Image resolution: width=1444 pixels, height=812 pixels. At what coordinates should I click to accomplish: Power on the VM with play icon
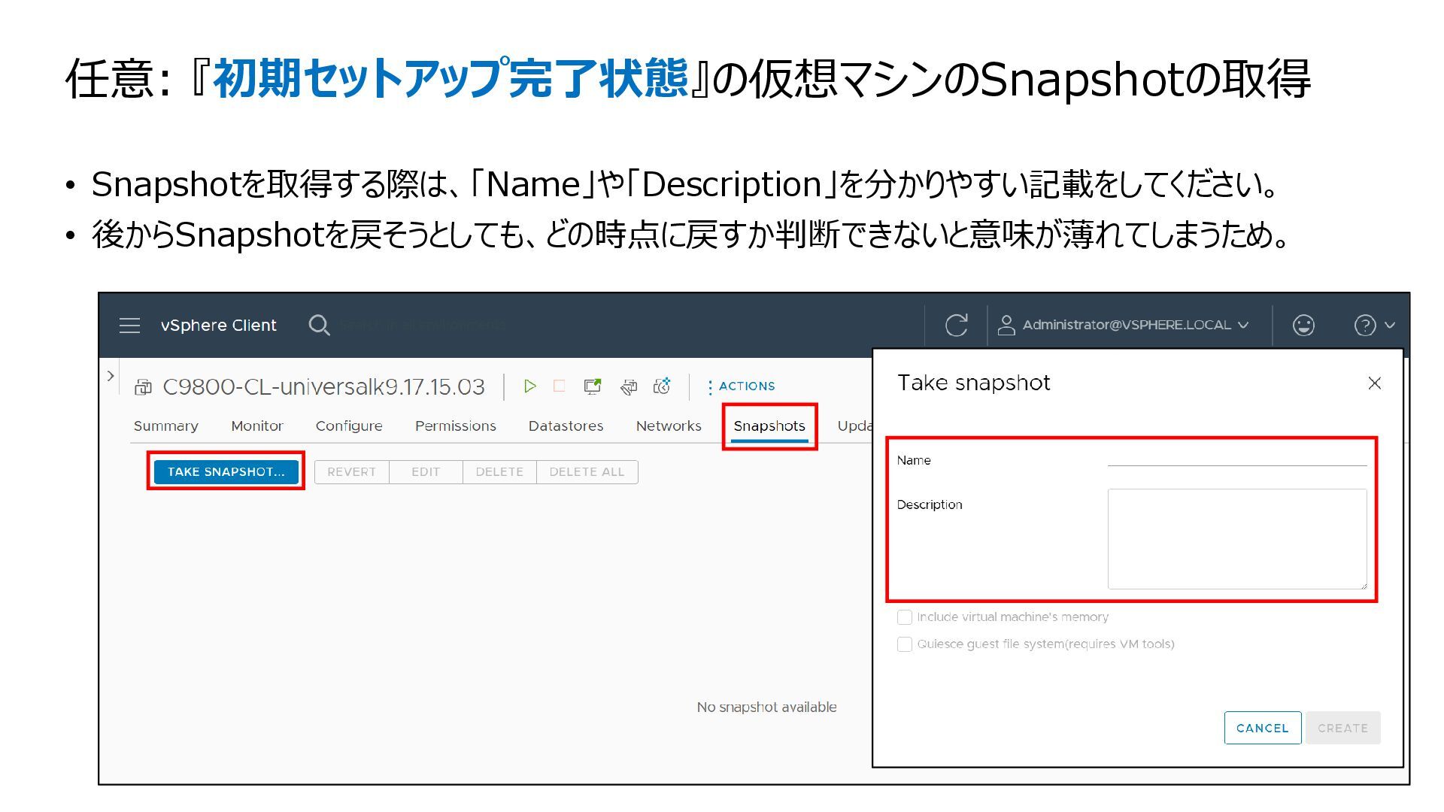pyautogui.click(x=530, y=386)
